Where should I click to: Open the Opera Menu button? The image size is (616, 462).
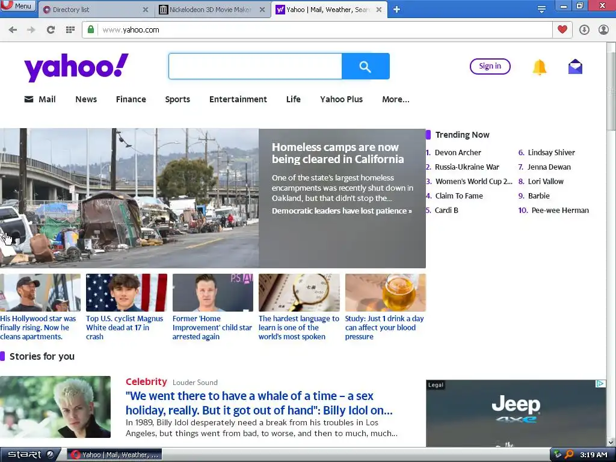pyautogui.click(x=17, y=5)
